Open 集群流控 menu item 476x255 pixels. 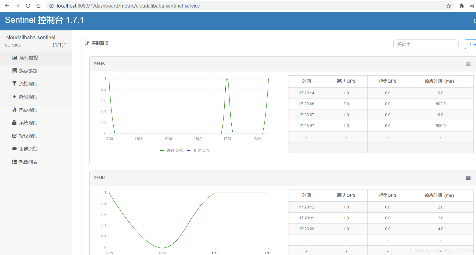(x=36, y=149)
